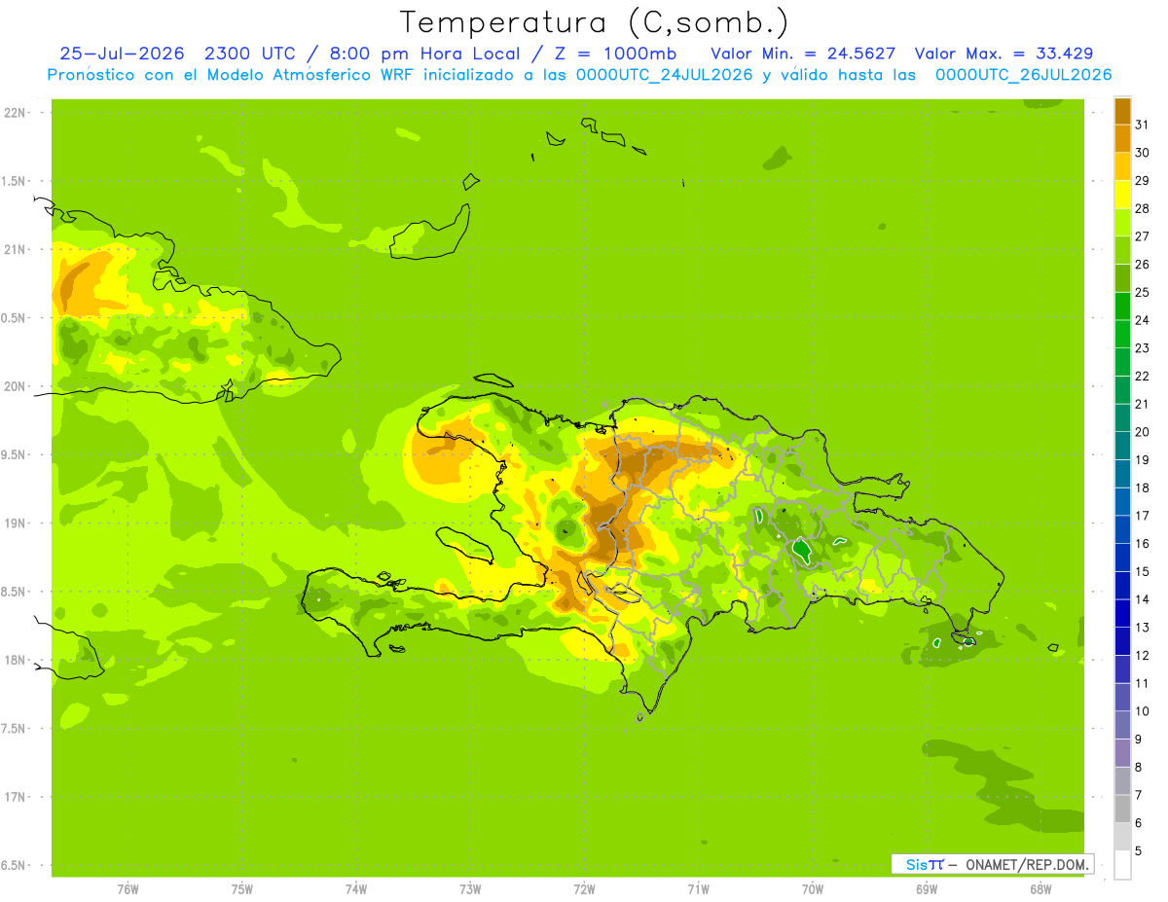Image resolution: width=1168 pixels, height=902 pixels.
Task: Select the green legend swatch between 23 and 24
Action: click(1122, 335)
